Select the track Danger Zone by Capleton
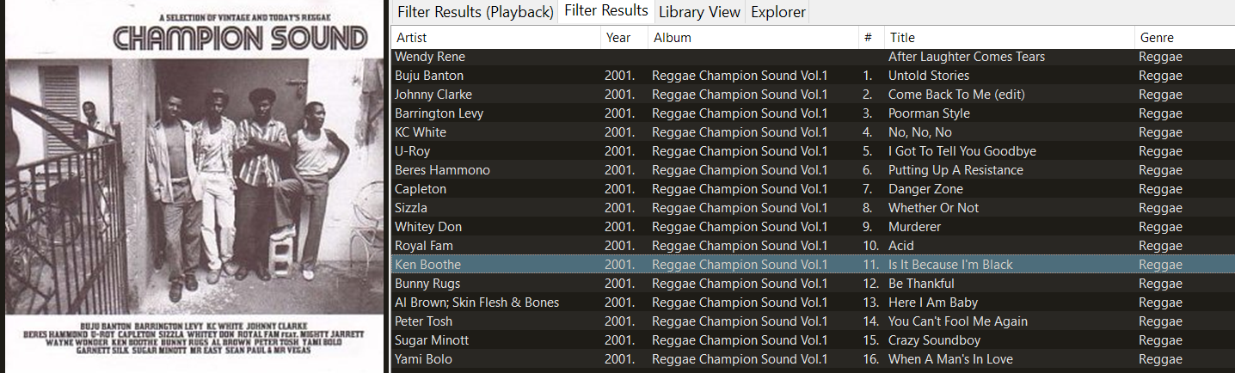Screen dimensions: 1235x373 click(x=925, y=189)
